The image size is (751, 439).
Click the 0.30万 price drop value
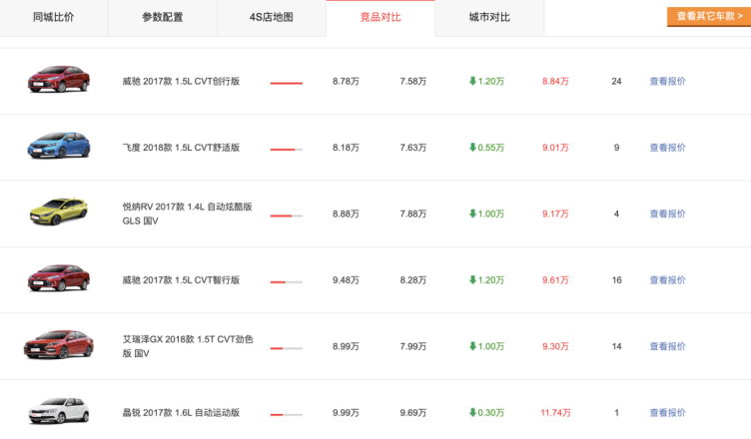point(486,413)
